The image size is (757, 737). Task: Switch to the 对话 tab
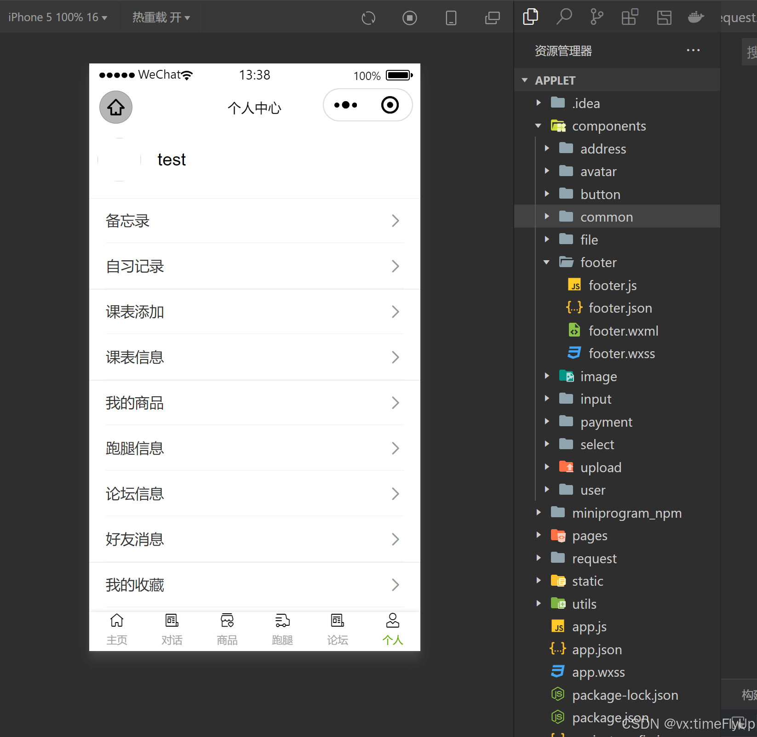172,630
